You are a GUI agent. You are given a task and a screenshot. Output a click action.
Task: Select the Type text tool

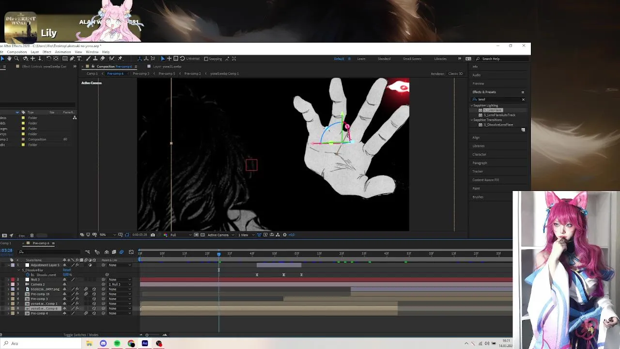click(79, 59)
